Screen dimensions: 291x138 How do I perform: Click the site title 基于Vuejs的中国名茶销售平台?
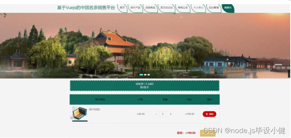click(x=86, y=8)
